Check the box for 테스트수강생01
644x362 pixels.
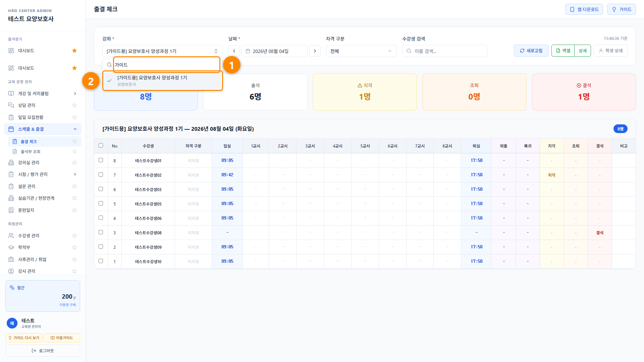tap(101, 160)
